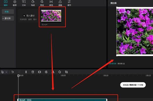Click the 00:15 mark on the ruler
The width and height of the screenshot is (153, 101).
(x=148, y=76)
